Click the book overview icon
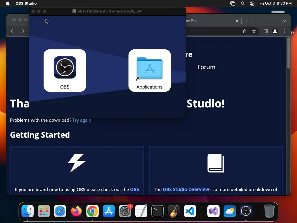297x223 pixels. 215,163
